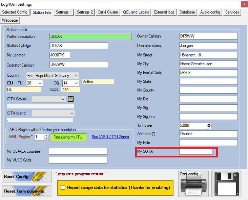The width and height of the screenshot is (248, 200).
Task: Click the Owner Callsign field
Action: (208, 36)
